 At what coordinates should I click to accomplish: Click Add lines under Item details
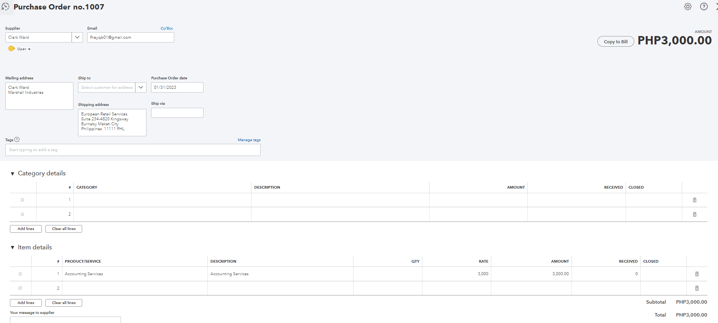pos(26,303)
